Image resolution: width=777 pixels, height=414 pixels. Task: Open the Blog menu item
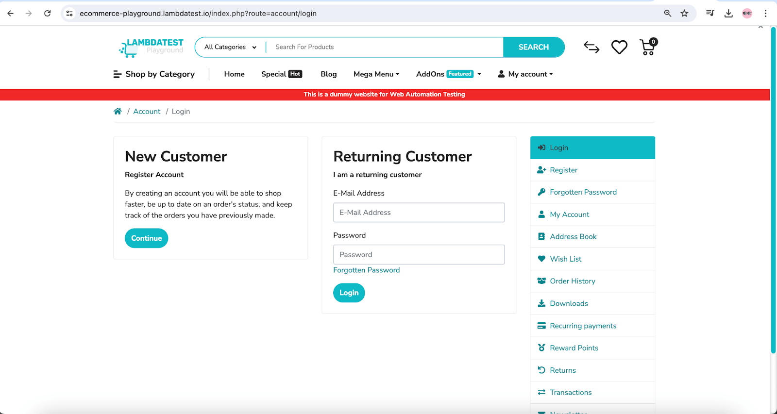pyautogui.click(x=329, y=74)
